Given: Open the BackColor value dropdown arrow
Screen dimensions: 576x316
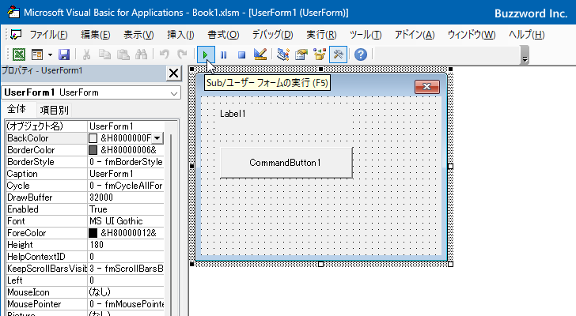Looking at the screenshot, I should 157,138.
